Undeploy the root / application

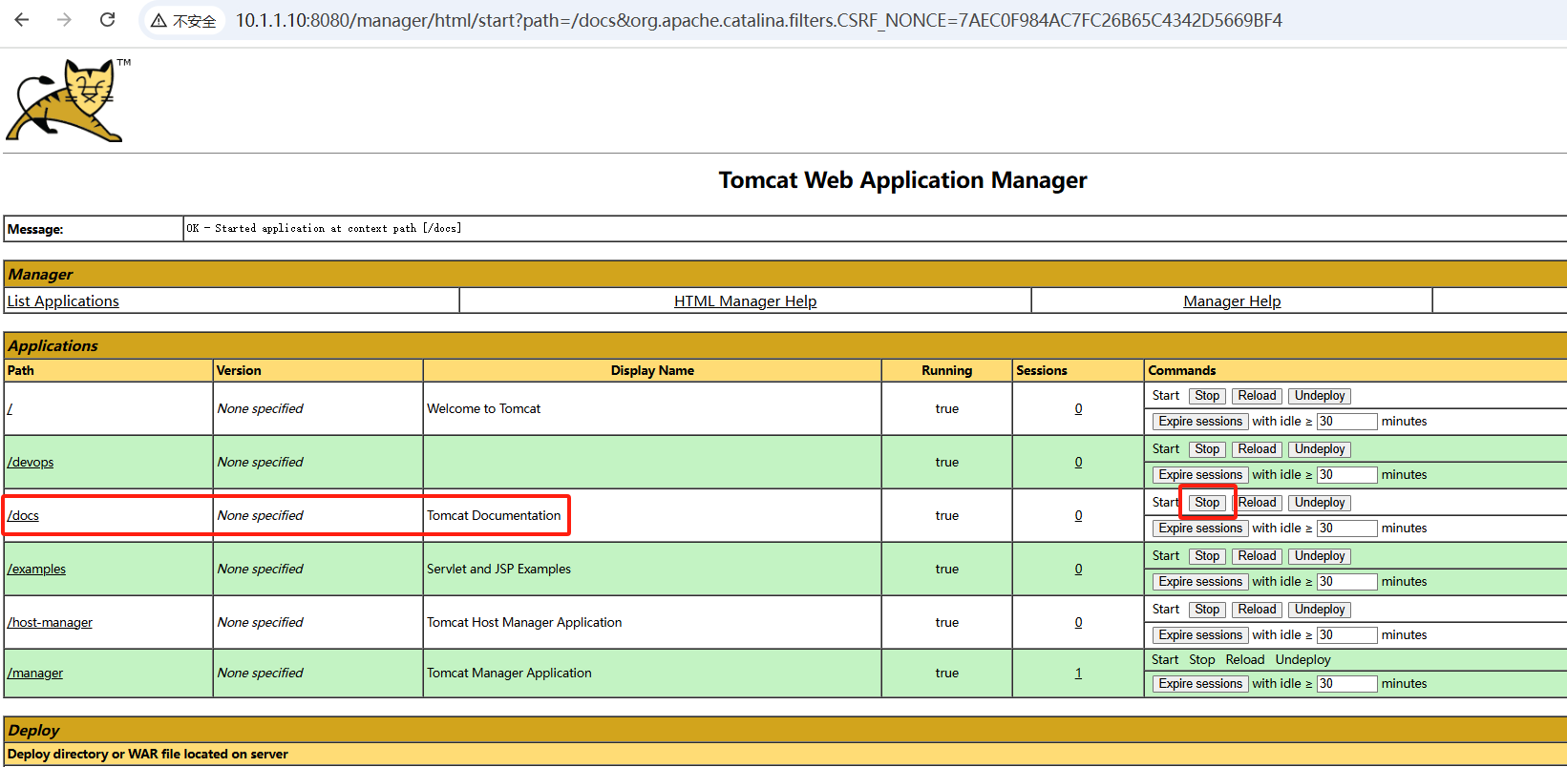(x=1320, y=396)
